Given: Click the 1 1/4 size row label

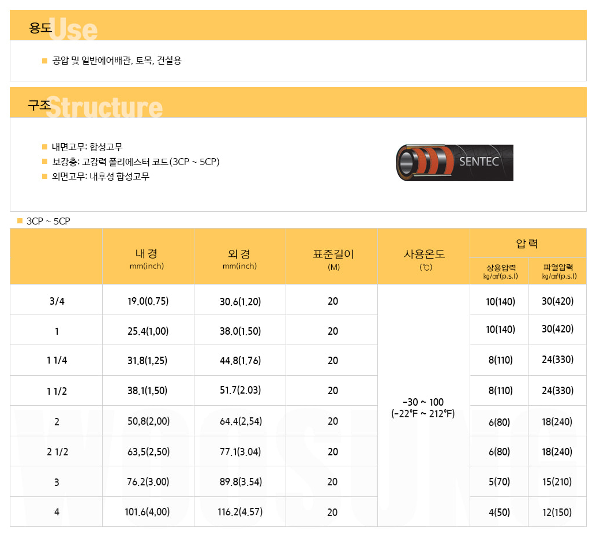Looking at the screenshot, I should point(57,360).
